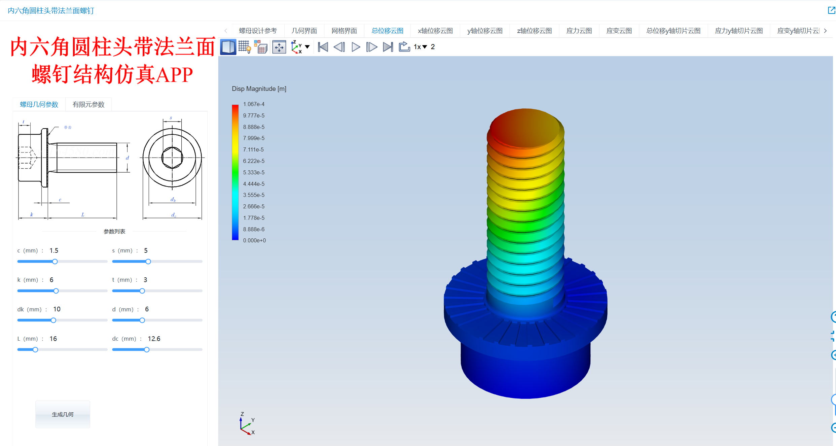836x446 pixels.
Task: Select the 有限元参数 panel tab
Action: point(88,104)
